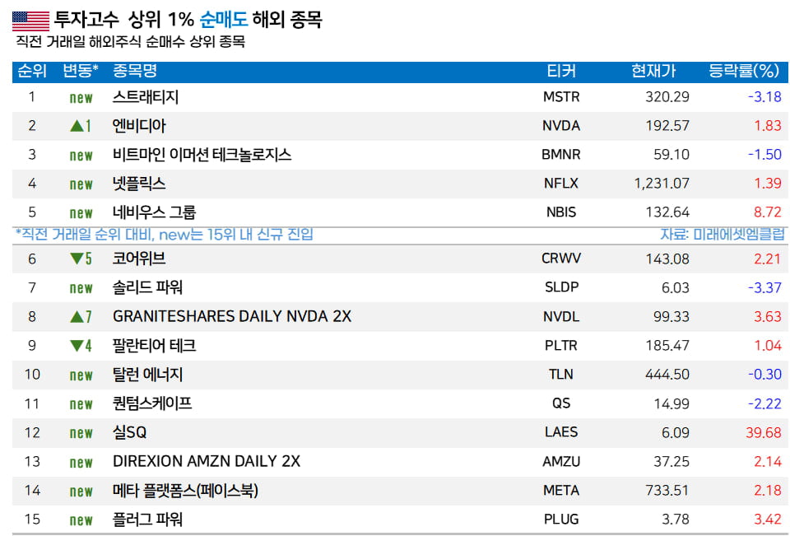The width and height of the screenshot is (790, 536).
Task: Click the 자료: 미래에셋엠클럽 source text
Action: coord(723,235)
